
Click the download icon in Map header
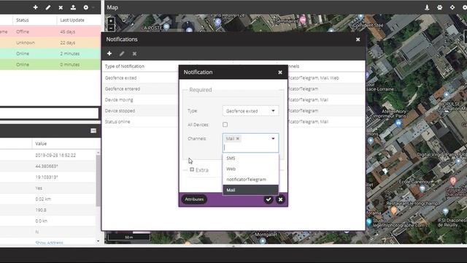coord(427,7)
